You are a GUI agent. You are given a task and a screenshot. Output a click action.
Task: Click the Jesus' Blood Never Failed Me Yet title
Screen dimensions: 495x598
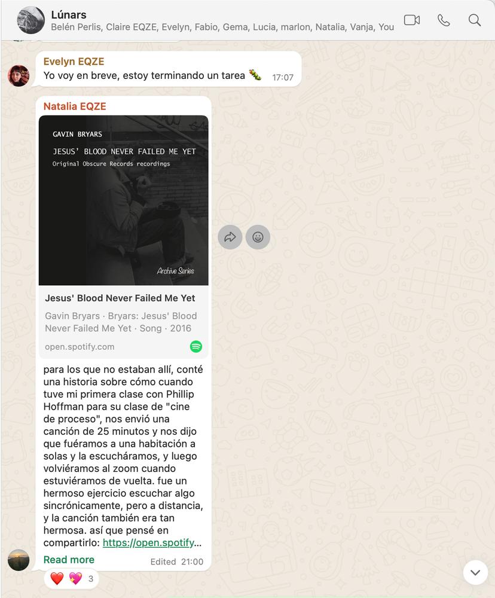pos(120,298)
